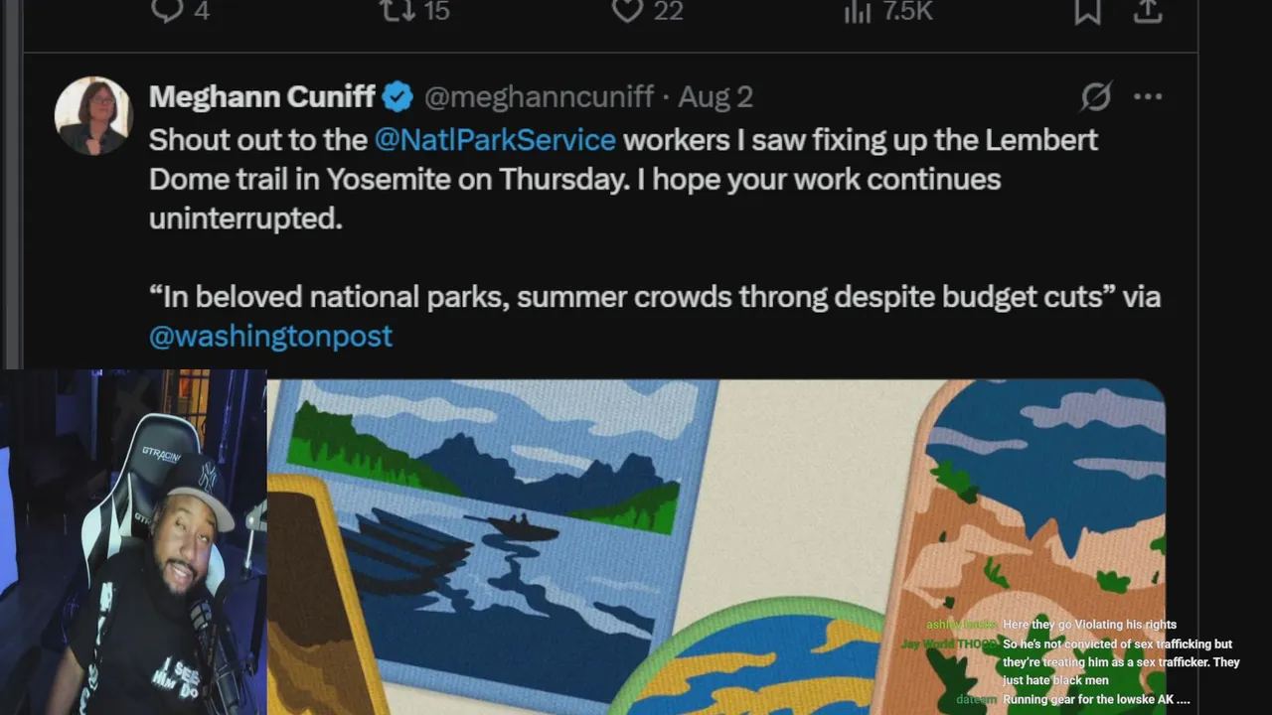The height and width of the screenshot is (715, 1272).
Task: Open the national parks patch illustration
Action: 715,546
